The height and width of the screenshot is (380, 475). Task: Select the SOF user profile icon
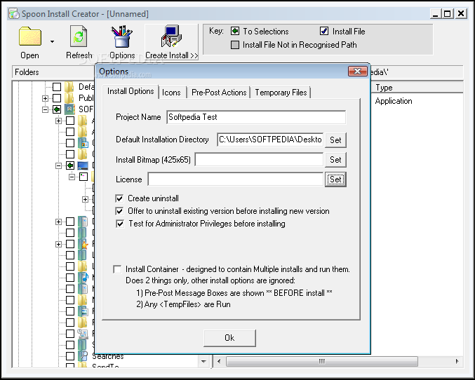tap(69, 109)
